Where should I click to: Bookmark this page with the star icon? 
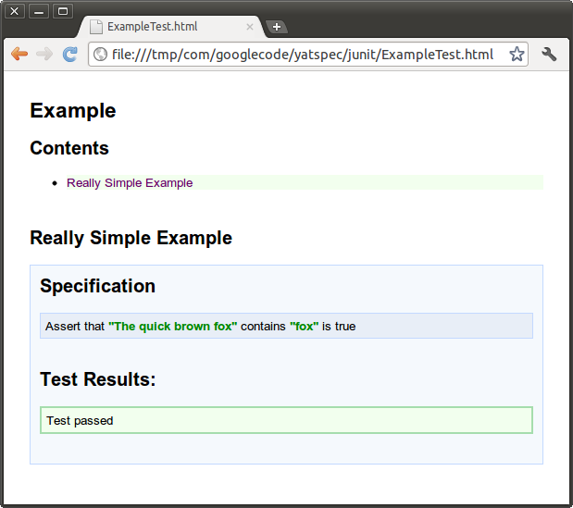coord(517,54)
